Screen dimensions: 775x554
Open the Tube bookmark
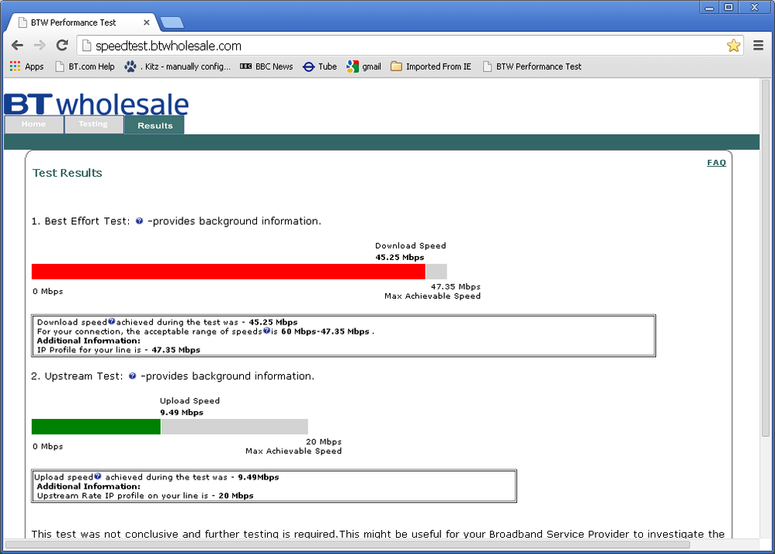[320, 66]
